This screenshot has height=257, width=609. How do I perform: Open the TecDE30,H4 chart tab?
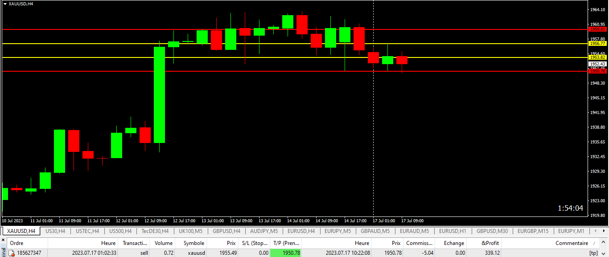pyautogui.click(x=155, y=231)
